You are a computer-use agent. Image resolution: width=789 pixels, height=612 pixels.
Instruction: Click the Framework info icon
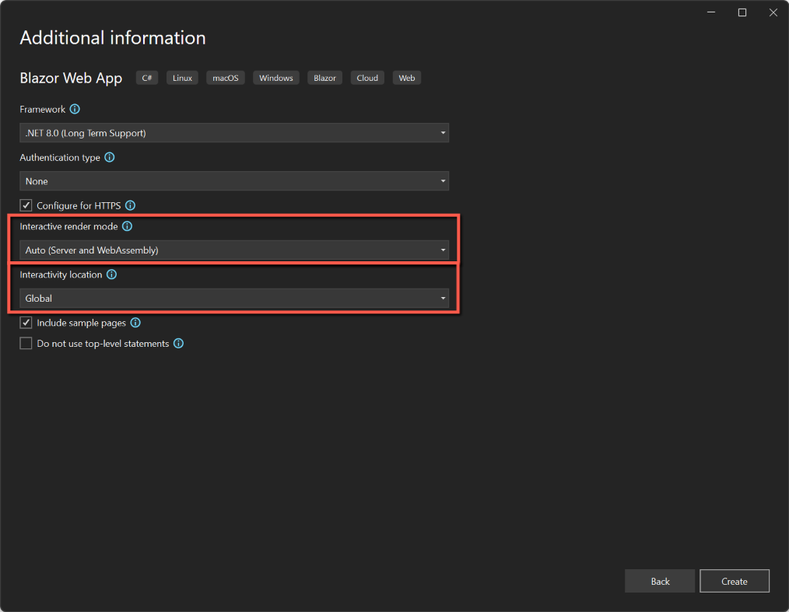pyautogui.click(x=74, y=109)
